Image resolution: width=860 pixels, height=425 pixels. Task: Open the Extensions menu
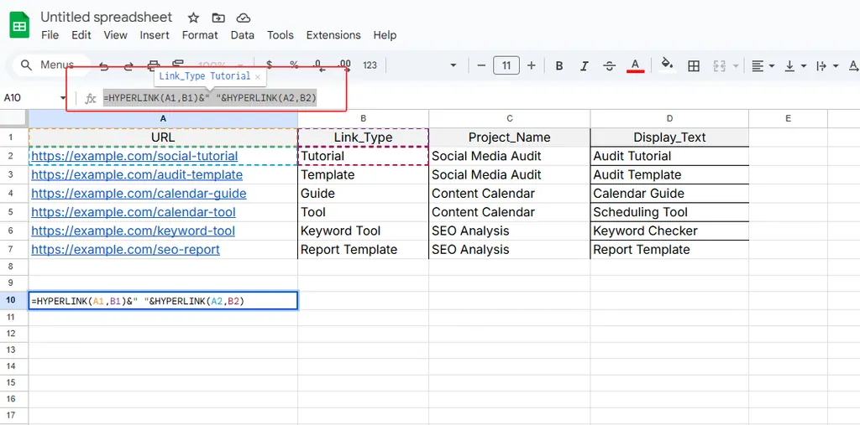pyautogui.click(x=333, y=35)
